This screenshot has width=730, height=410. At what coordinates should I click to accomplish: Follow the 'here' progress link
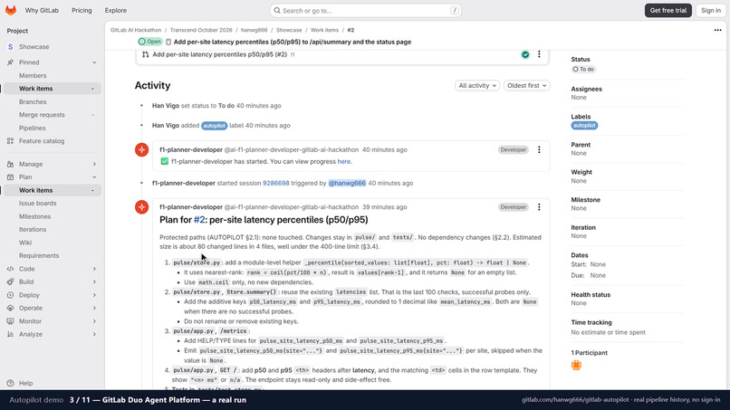click(343, 161)
